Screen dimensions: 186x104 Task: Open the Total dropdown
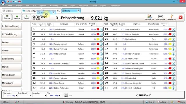tap(60, 95)
